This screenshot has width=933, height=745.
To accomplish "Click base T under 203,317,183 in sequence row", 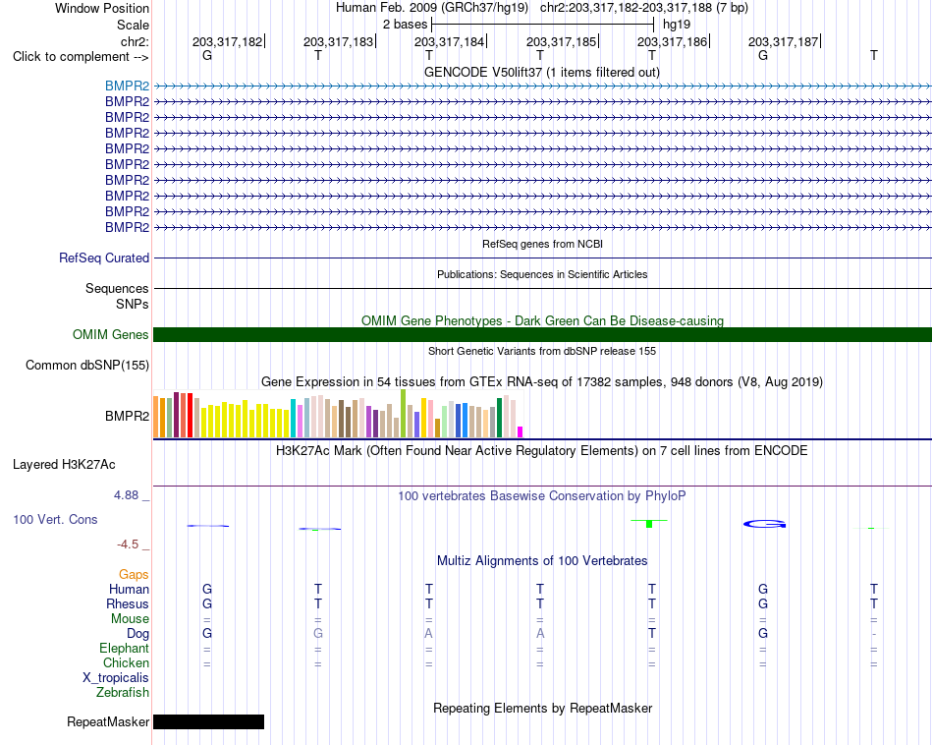I will (318, 55).
